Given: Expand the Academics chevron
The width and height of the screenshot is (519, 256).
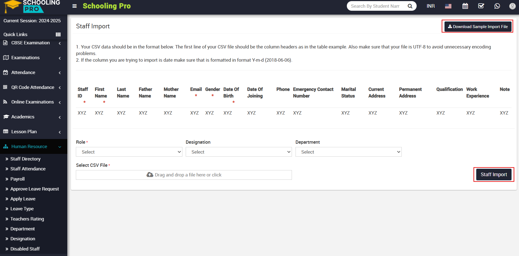Looking at the screenshot, I should point(60,117).
